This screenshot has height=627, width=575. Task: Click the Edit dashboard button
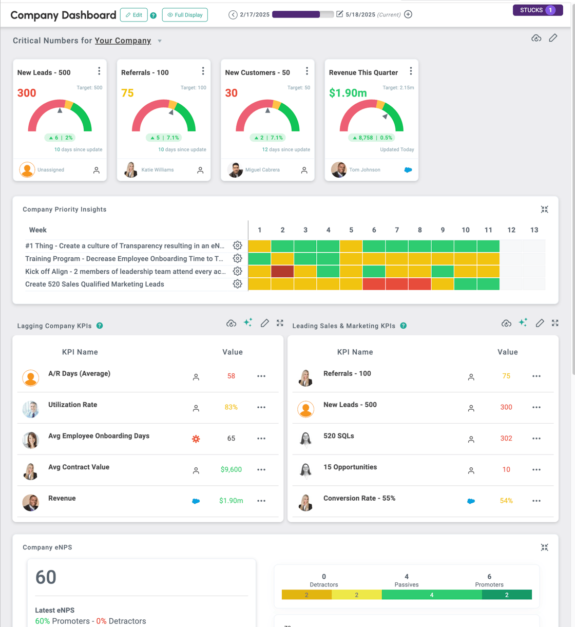pos(134,15)
